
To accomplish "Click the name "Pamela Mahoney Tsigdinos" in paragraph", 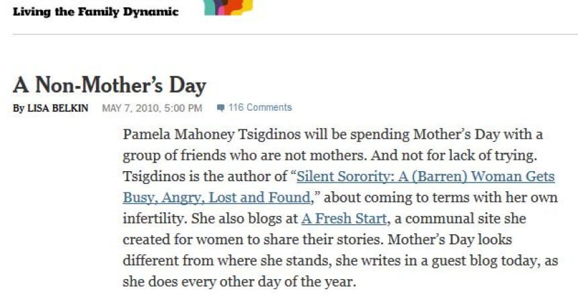I will pyautogui.click(x=212, y=134).
